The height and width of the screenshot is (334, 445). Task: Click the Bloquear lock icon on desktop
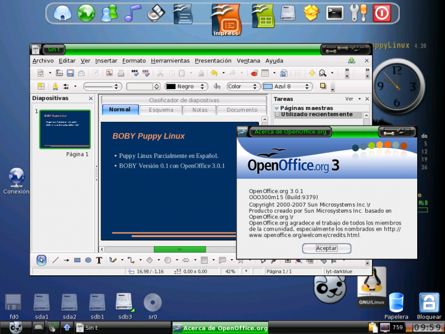[x=429, y=306]
